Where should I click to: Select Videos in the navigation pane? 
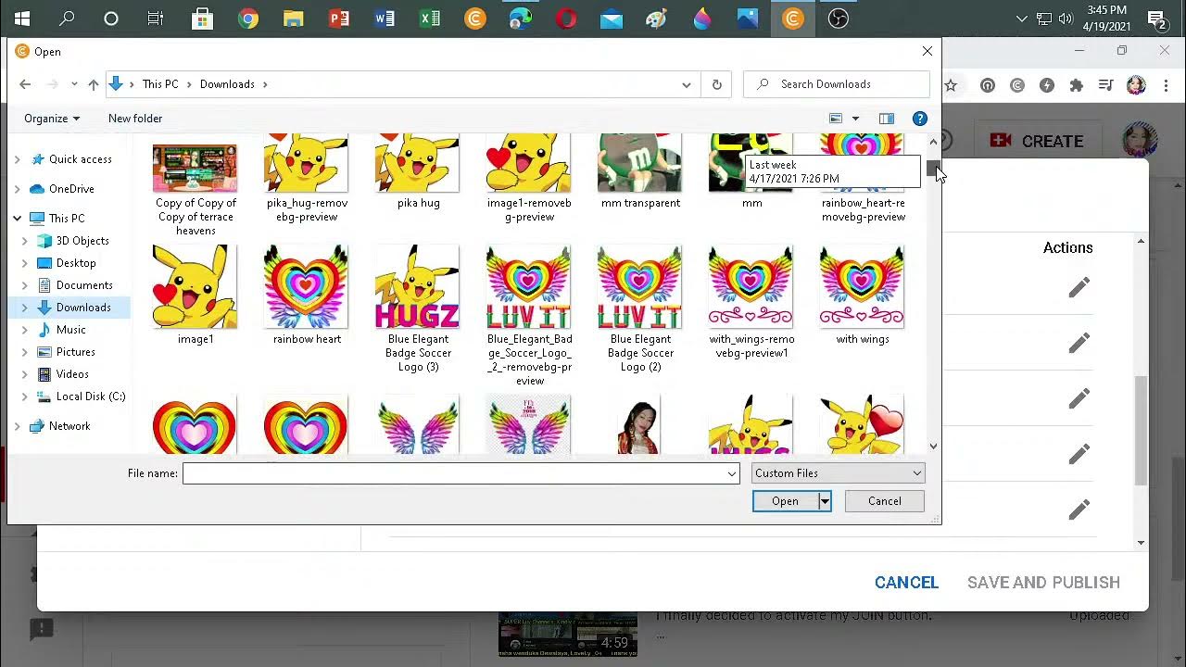(72, 374)
